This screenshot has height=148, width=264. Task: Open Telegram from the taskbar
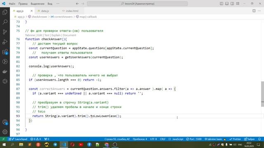[x=55, y=144]
